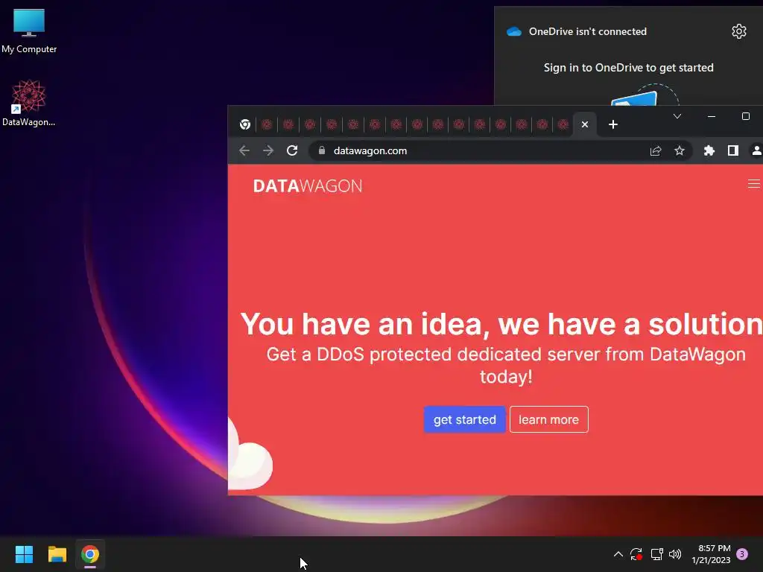The width and height of the screenshot is (763, 572).
Task: Go forward in Chrome
Action: click(268, 150)
